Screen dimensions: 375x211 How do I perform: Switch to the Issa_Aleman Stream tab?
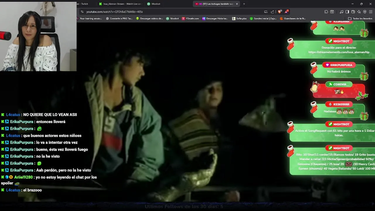pyautogui.click(x=120, y=4)
